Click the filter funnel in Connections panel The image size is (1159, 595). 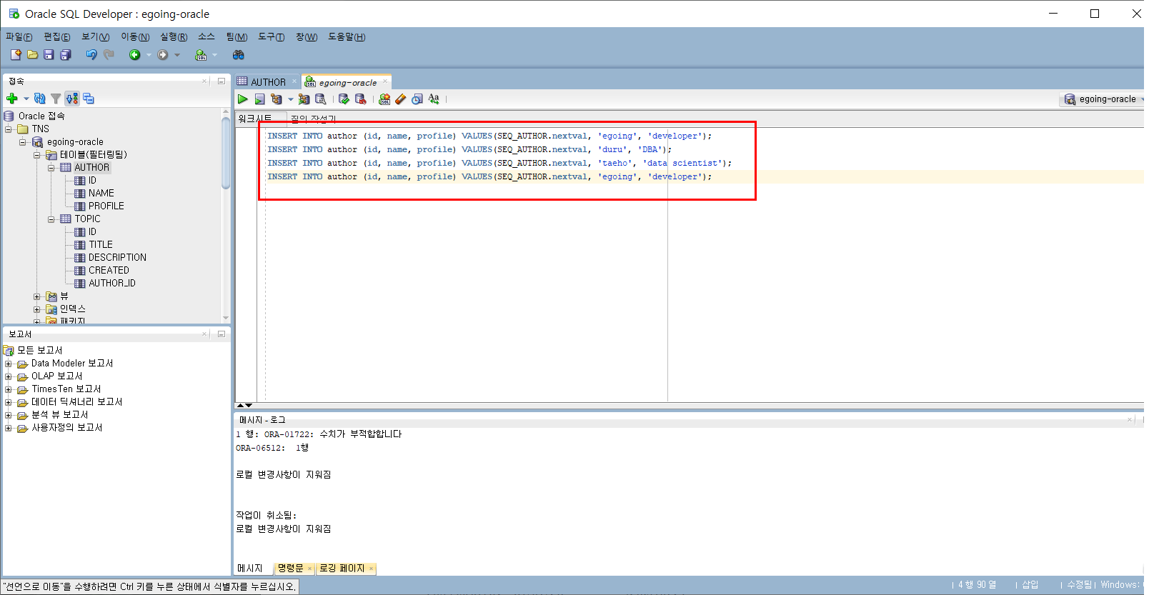click(x=56, y=99)
